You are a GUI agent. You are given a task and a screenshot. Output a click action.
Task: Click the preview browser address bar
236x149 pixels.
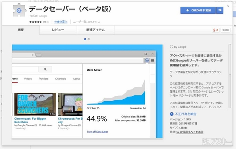77,61
